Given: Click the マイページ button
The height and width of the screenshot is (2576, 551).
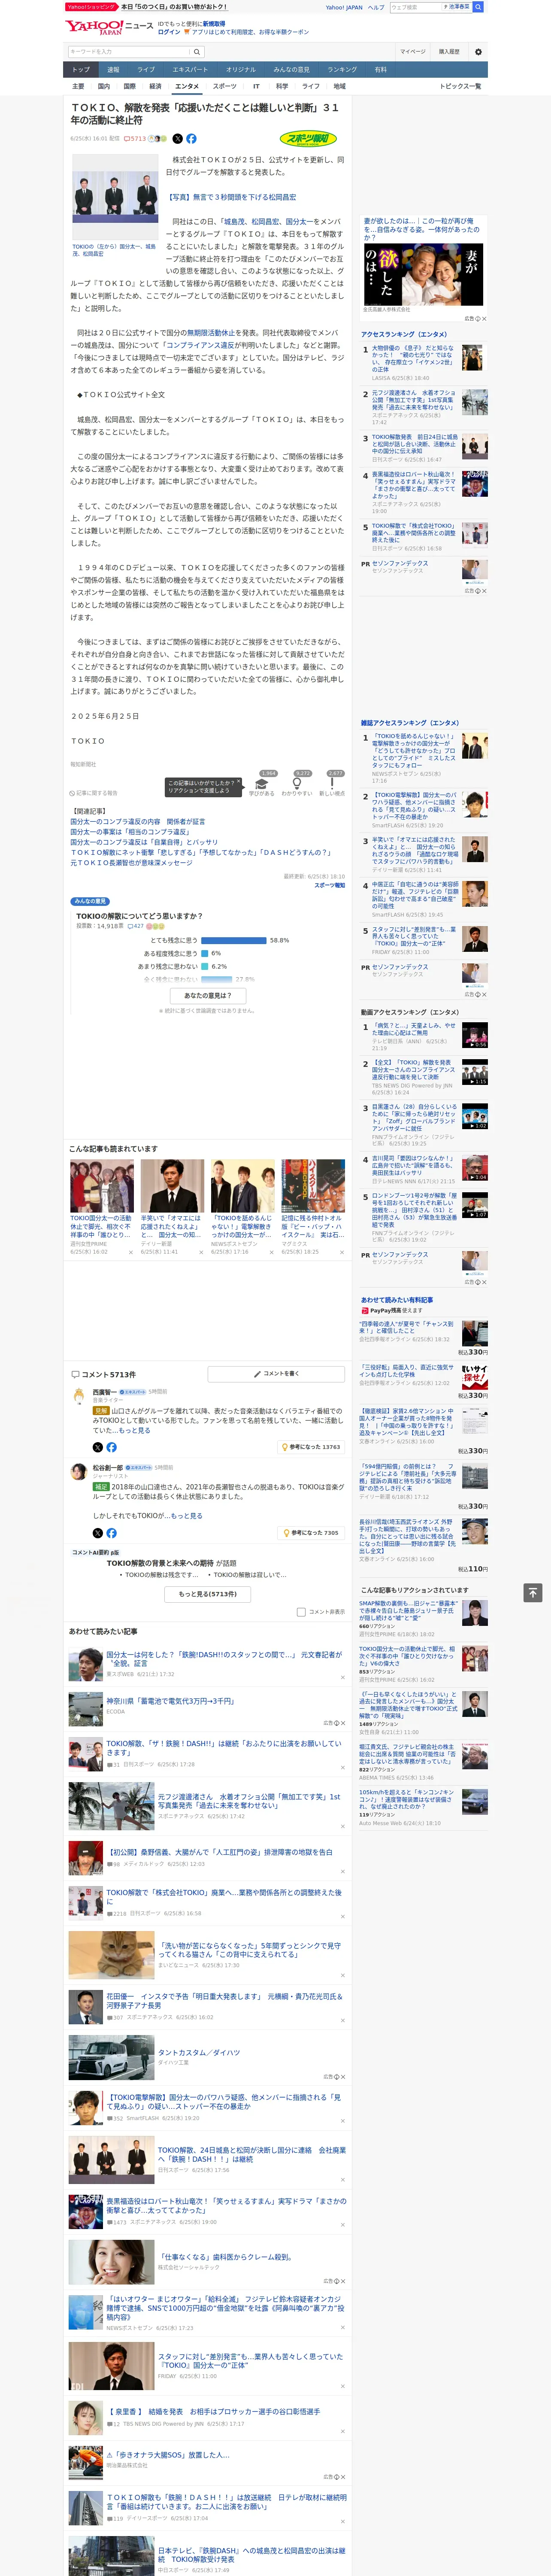Looking at the screenshot, I should pos(413,52).
